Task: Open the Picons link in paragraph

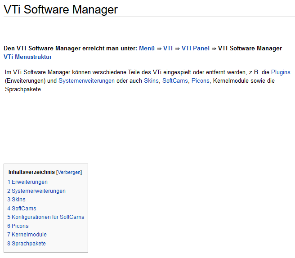Action: [201, 80]
